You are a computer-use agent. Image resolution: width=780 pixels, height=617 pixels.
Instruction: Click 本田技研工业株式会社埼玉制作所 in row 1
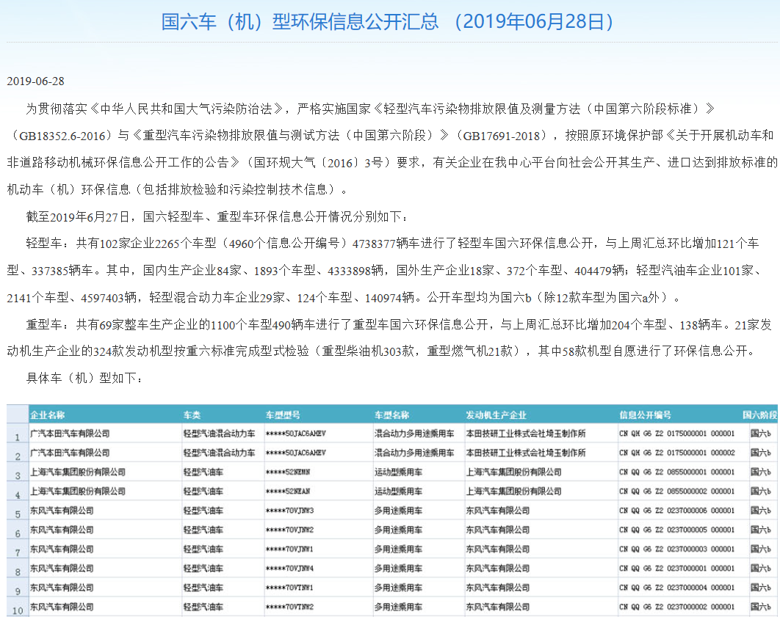(x=526, y=433)
